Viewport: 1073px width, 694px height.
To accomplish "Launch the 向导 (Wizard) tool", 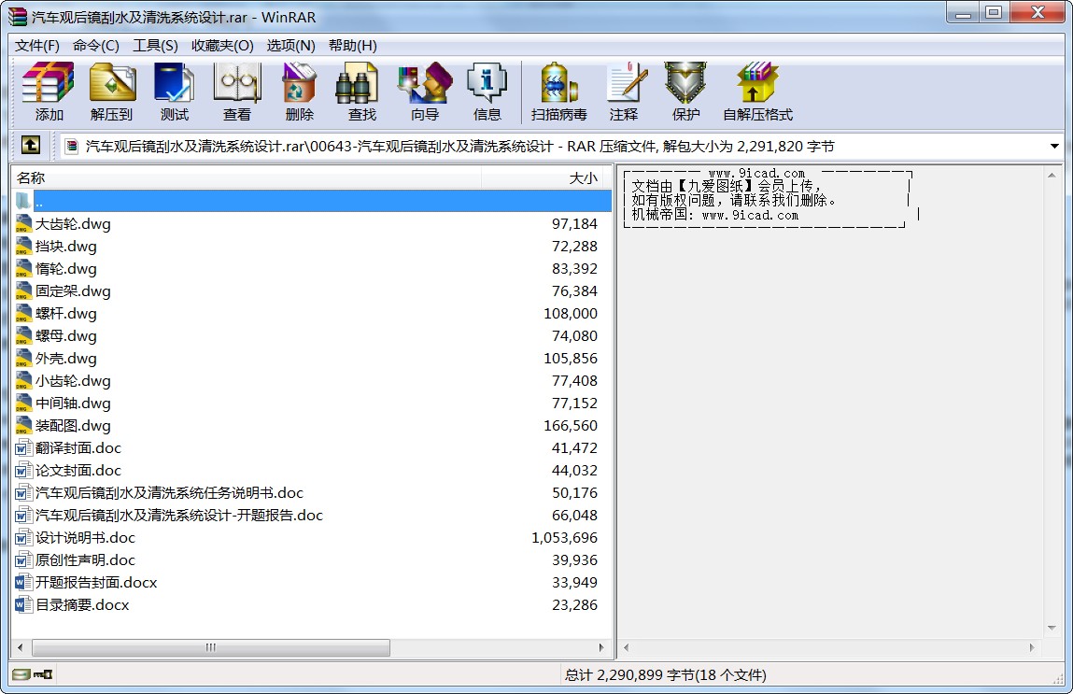I will point(424,92).
